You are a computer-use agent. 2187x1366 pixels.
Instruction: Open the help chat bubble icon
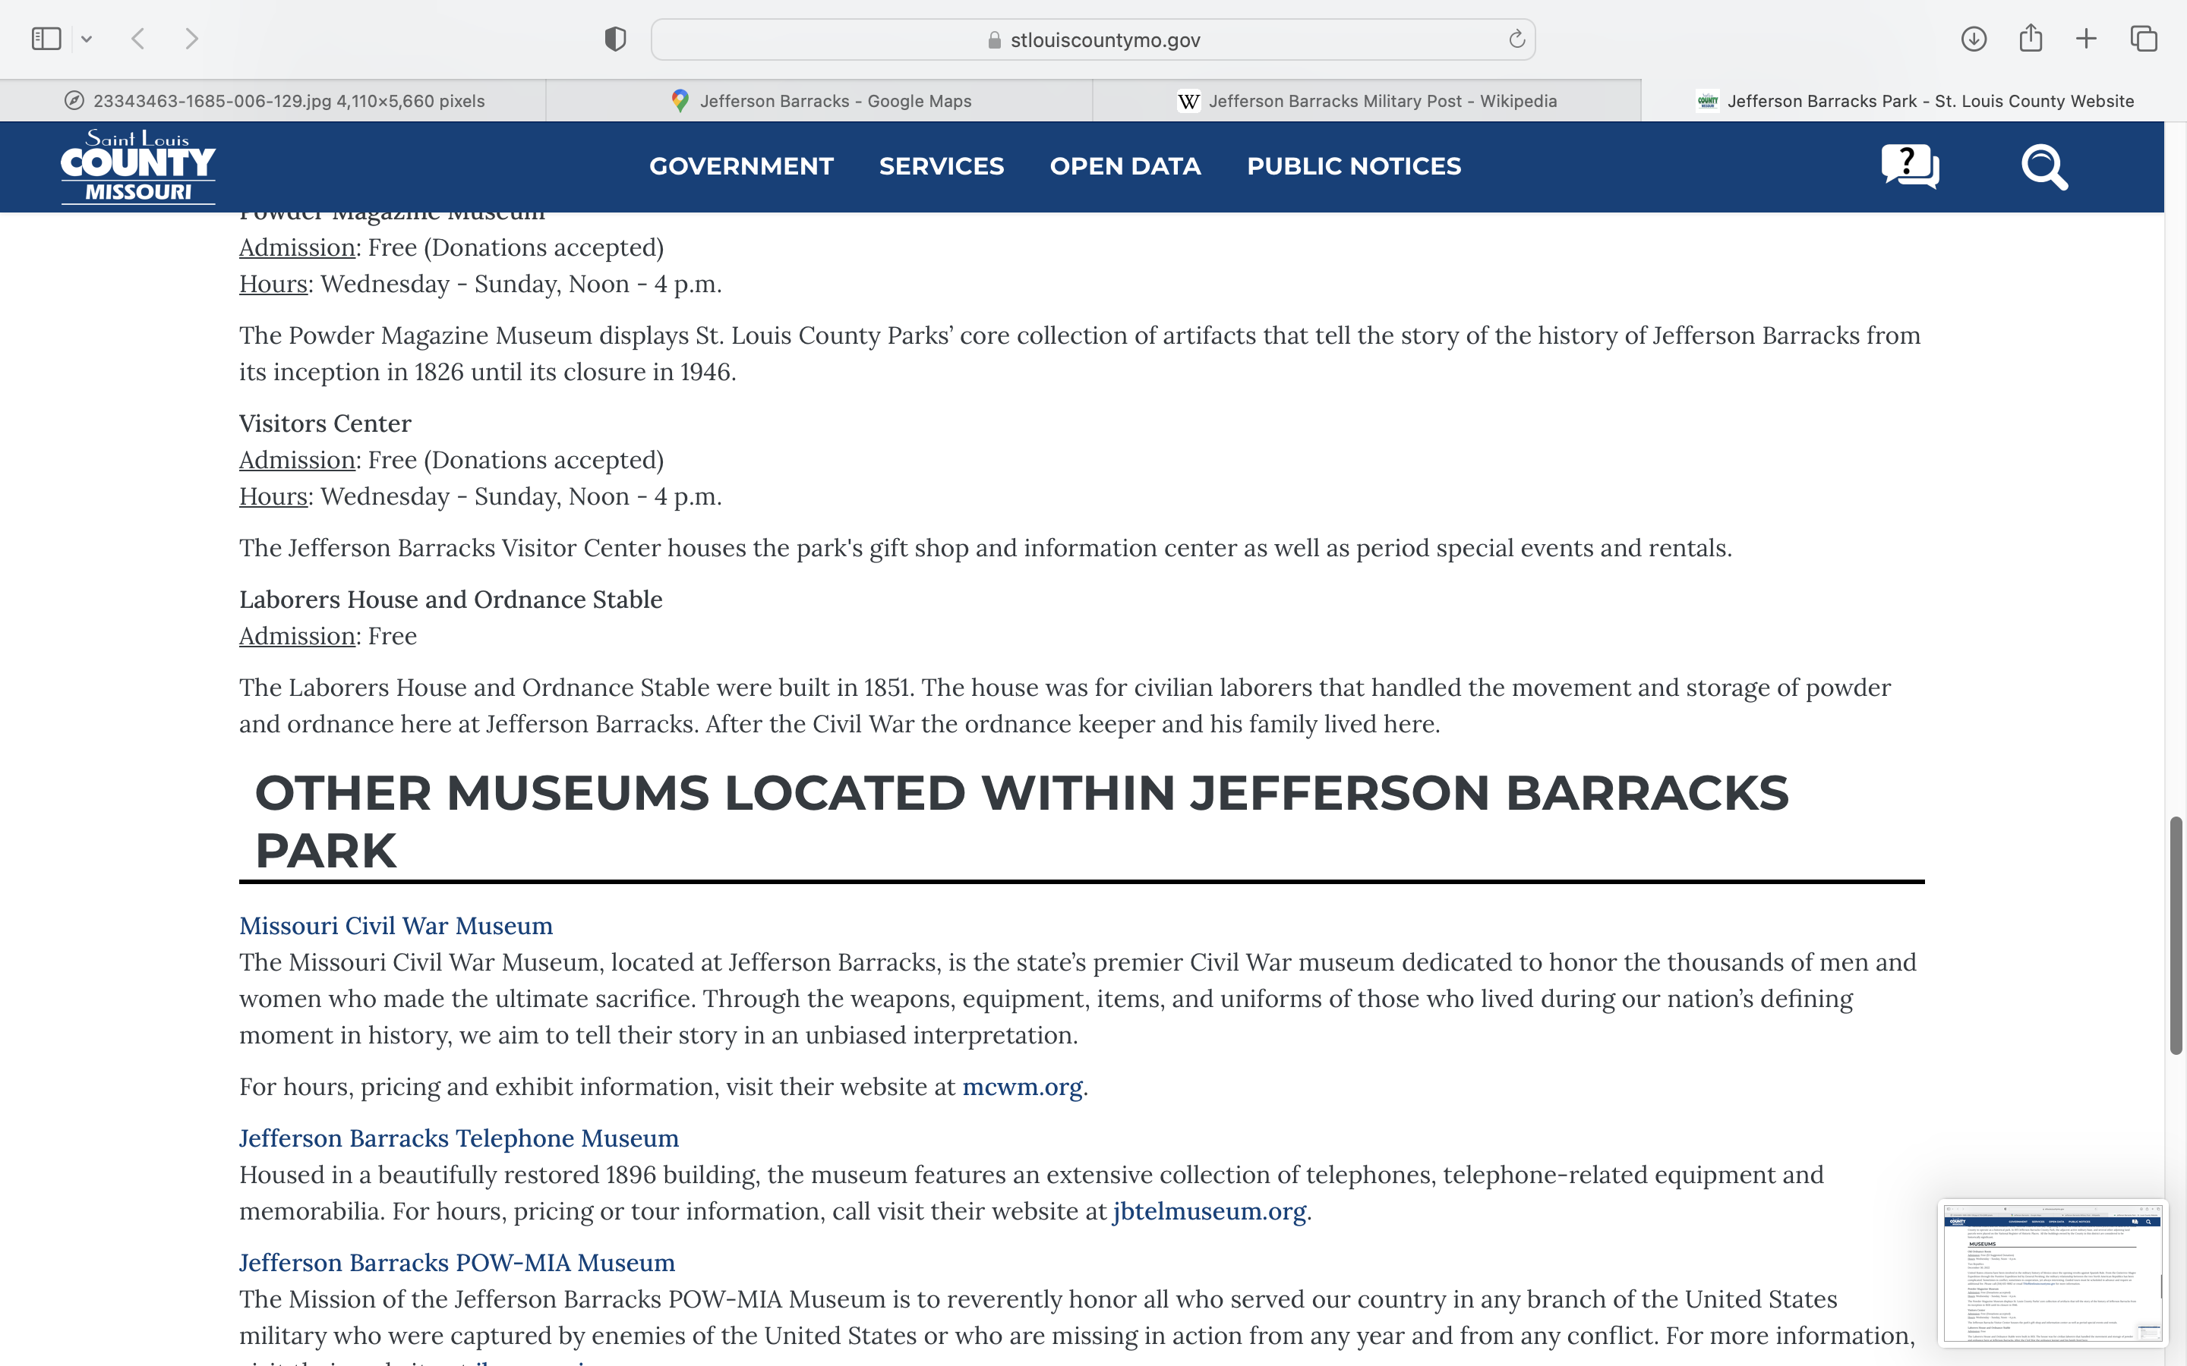1910,166
